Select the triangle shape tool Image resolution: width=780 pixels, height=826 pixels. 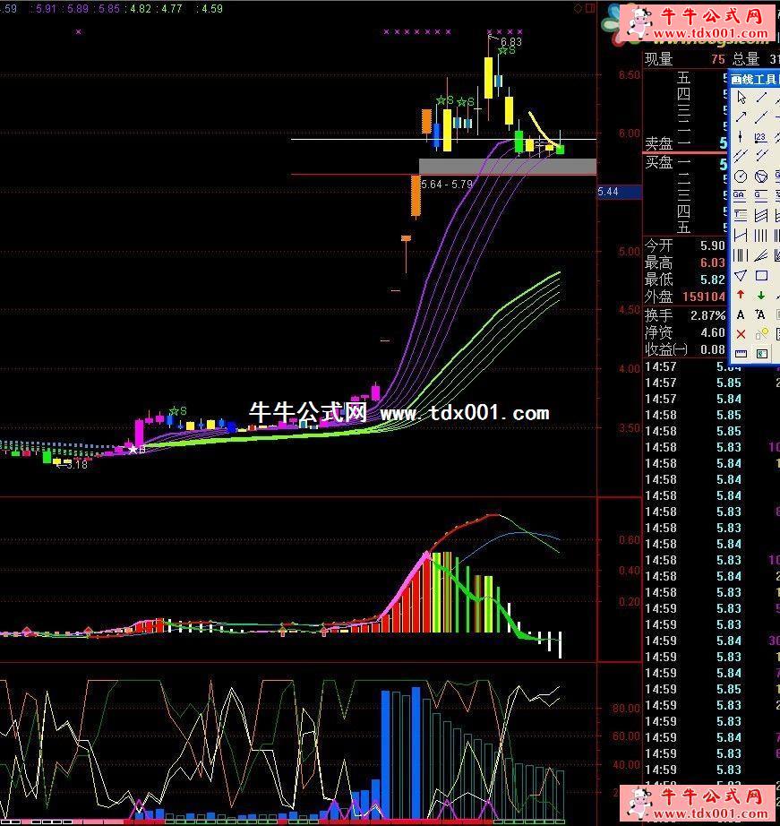(x=741, y=275)
